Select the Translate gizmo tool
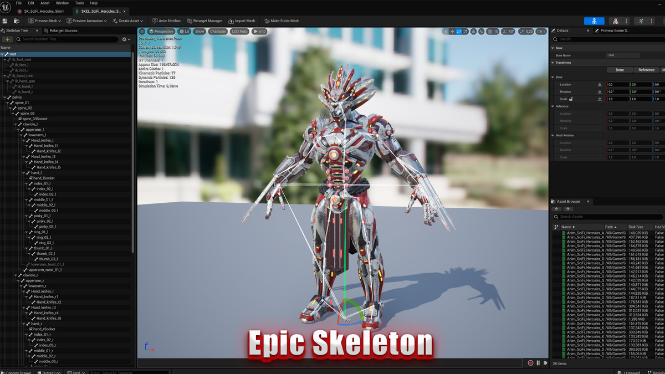665x374 pixels. [x=452, y=32]
